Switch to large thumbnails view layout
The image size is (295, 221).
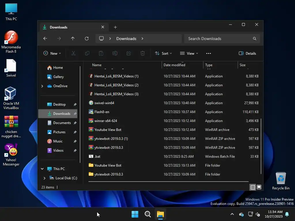tap(259, 187)
